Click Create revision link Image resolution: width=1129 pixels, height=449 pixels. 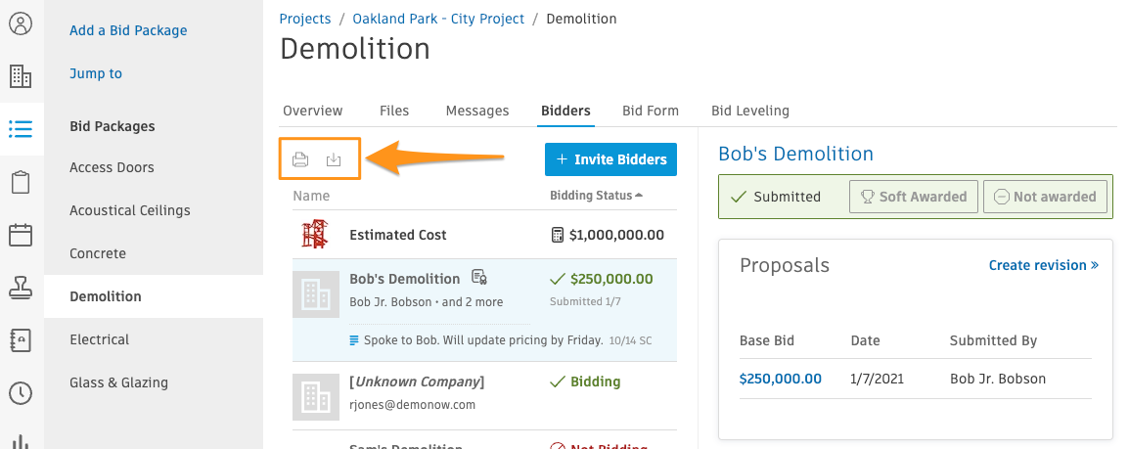click(1043, 265)
